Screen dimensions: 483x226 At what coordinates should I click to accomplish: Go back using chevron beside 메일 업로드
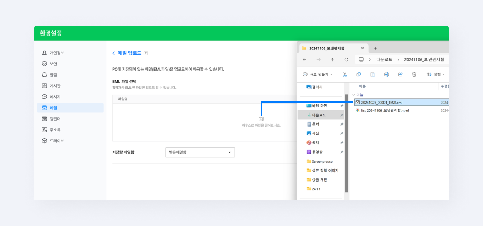[x=113, y=53]
